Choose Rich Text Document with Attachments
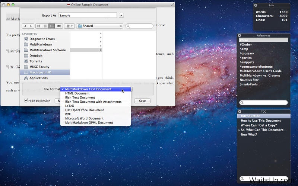The width and height of the screenshot is (298, 186). tap(96, 102)
